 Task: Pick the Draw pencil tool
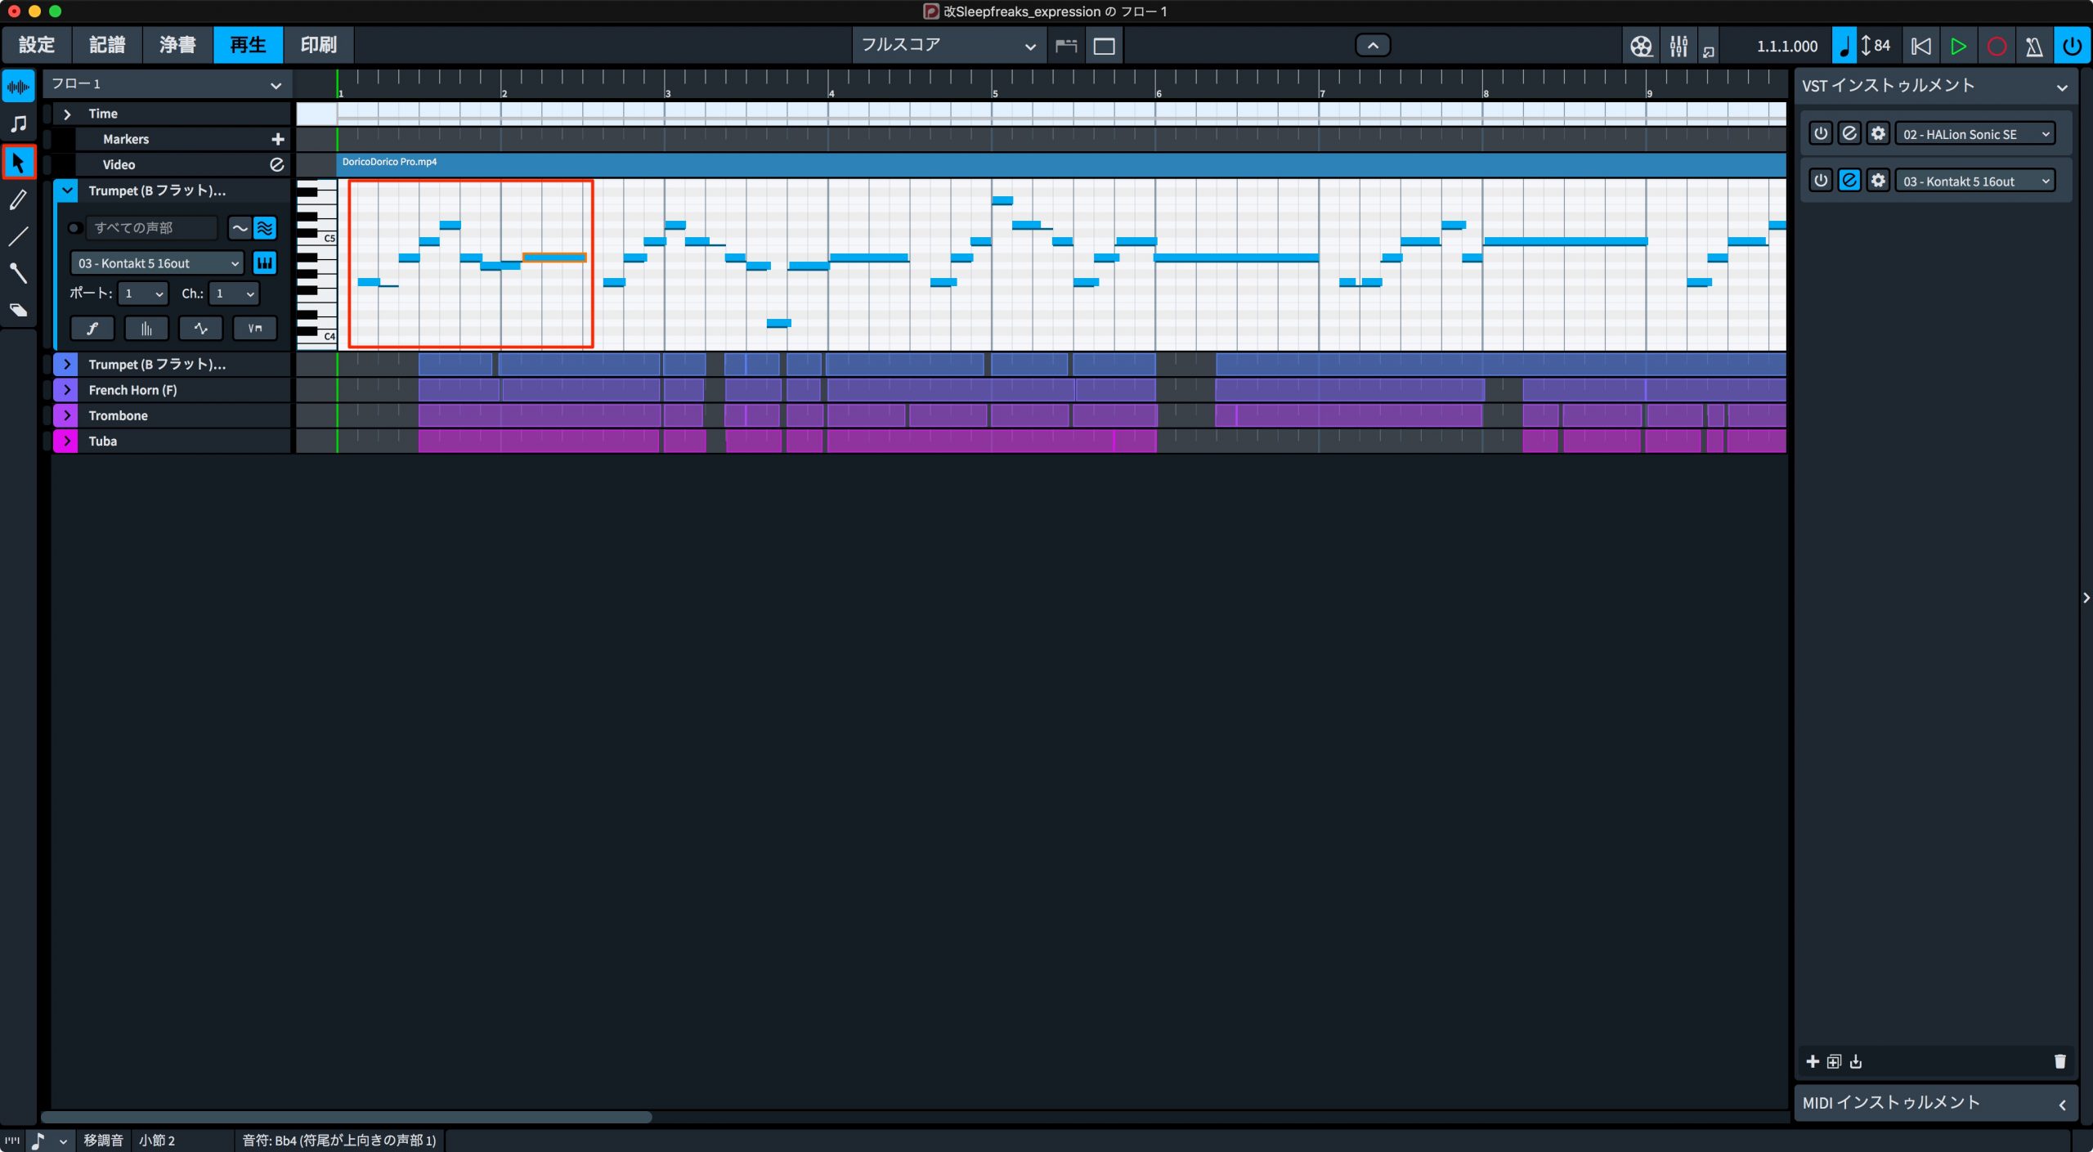18,199
